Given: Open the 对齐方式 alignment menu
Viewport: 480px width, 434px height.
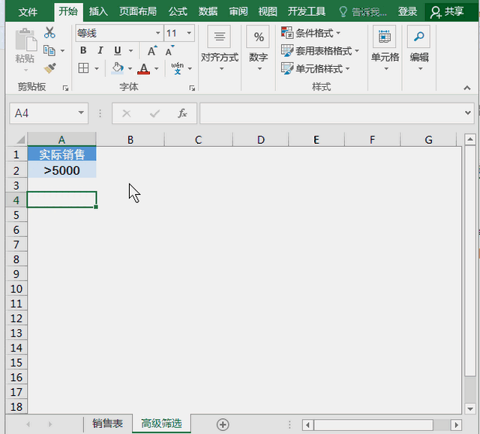Looking at the screenshot, I should point(219,49).
